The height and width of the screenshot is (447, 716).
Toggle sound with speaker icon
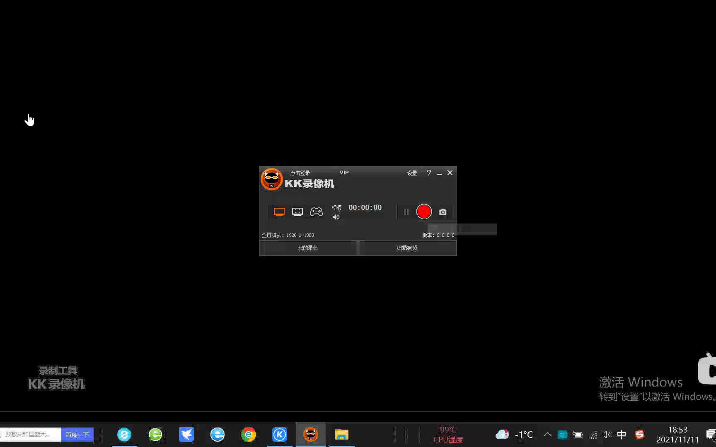[x=336, y=217]
